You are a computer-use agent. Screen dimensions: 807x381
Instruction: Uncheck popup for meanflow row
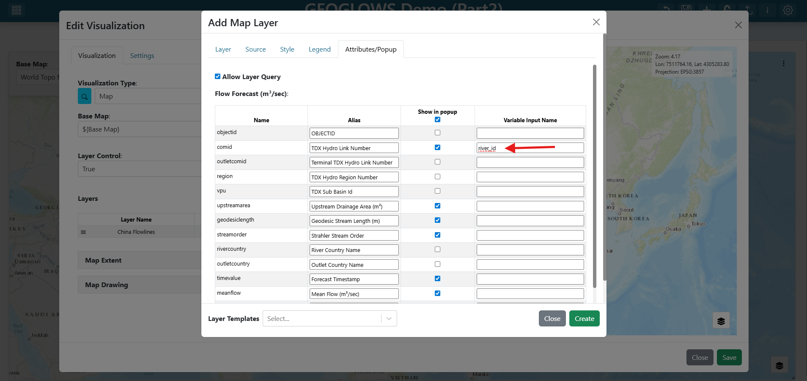coord(437,293)
